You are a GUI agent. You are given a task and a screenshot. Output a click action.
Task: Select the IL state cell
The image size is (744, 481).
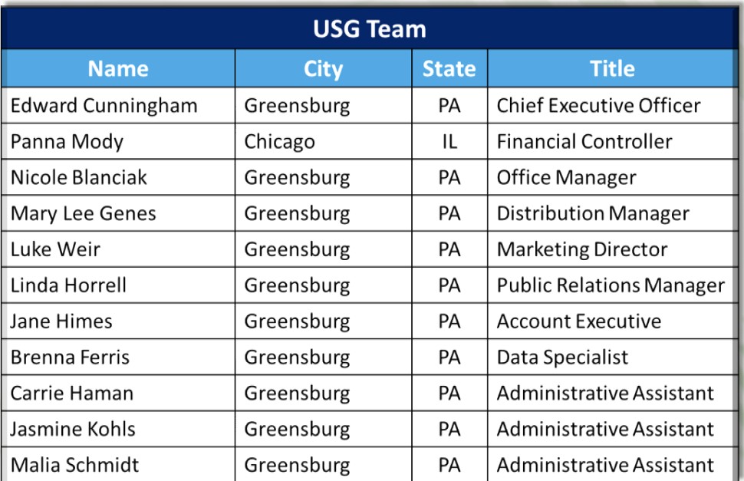click(x=449, y=142)
